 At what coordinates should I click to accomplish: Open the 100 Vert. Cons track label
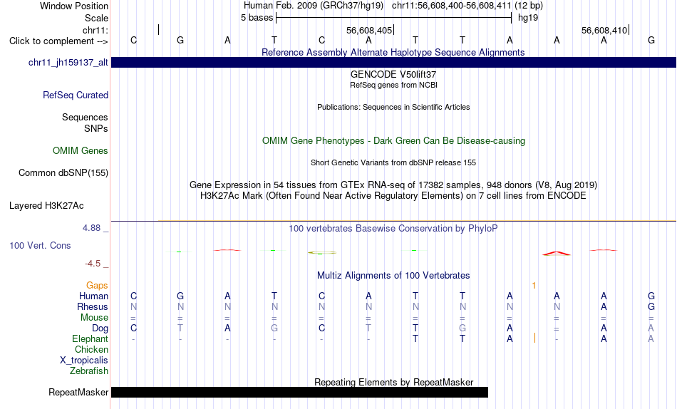coord(40,245)
